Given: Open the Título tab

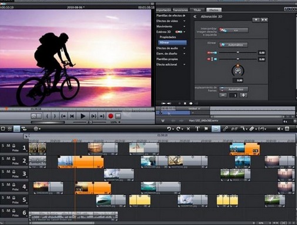Looking at the screenshot, I should point(197,10).
